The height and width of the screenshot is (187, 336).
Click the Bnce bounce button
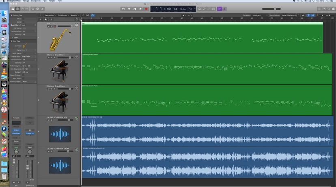tap(32, 180)
